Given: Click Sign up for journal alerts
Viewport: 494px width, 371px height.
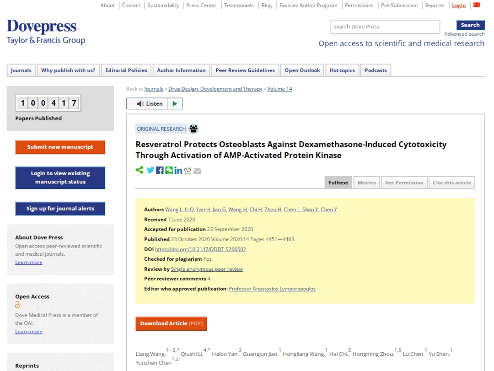Looking at the screenshot, I should [60, 208].
